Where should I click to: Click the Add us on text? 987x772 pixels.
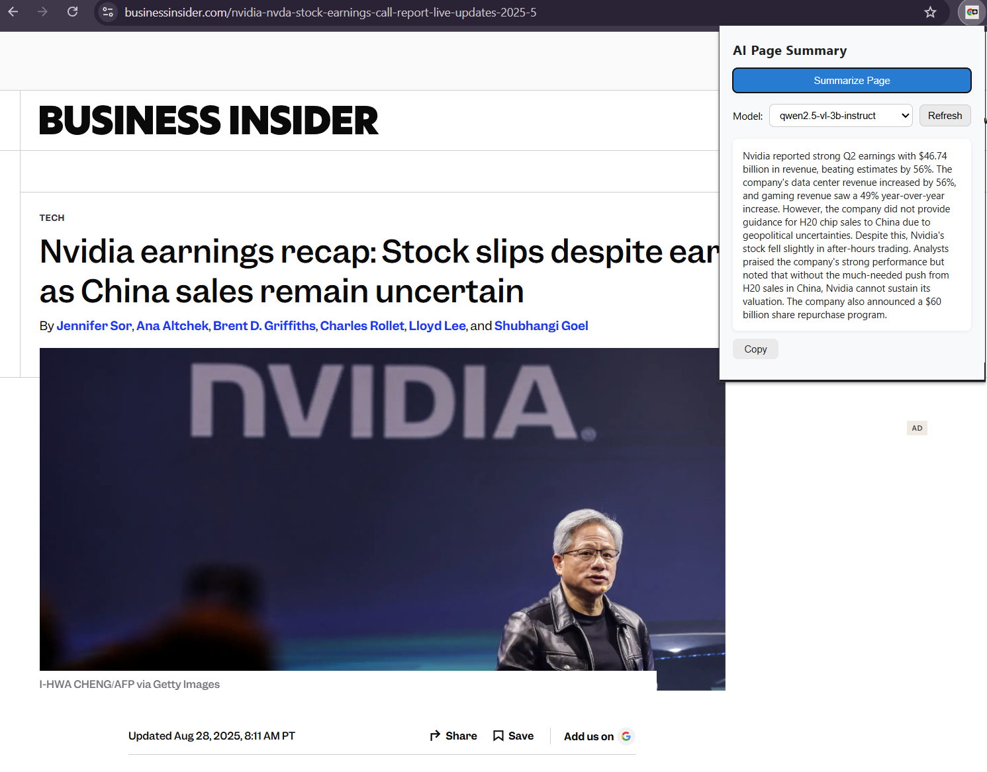(588, 736)
